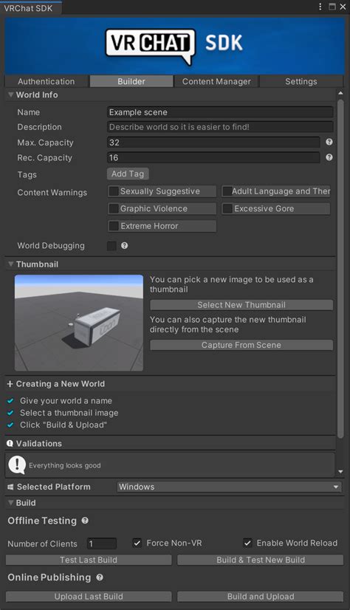This screenshot has height=610, width=350.
Task: Open the Settings tab
Action: coord(301,81)
